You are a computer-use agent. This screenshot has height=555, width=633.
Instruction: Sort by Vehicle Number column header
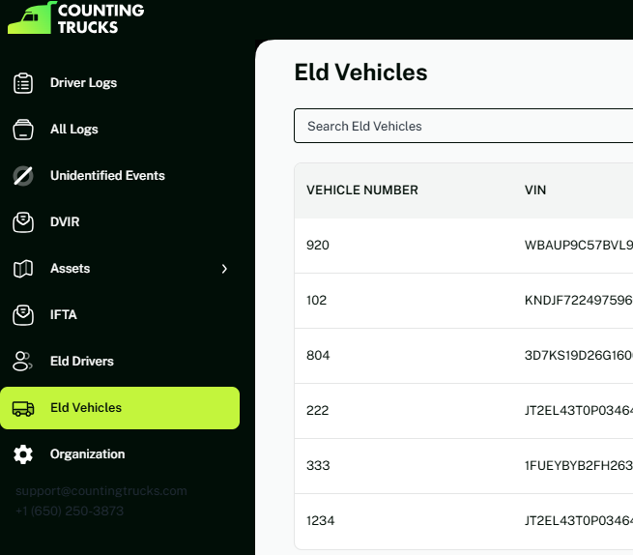(362, 190)
